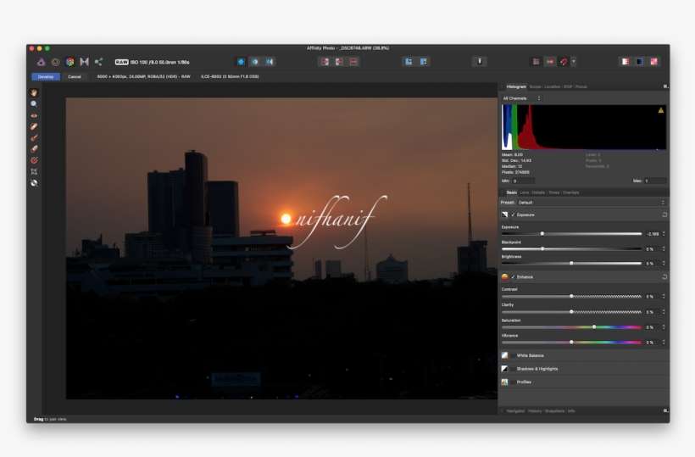Image resolution: width=695 pixels, height=457 pixels.
Task: Click the blue Develop button
Action: tap(46, 76)
